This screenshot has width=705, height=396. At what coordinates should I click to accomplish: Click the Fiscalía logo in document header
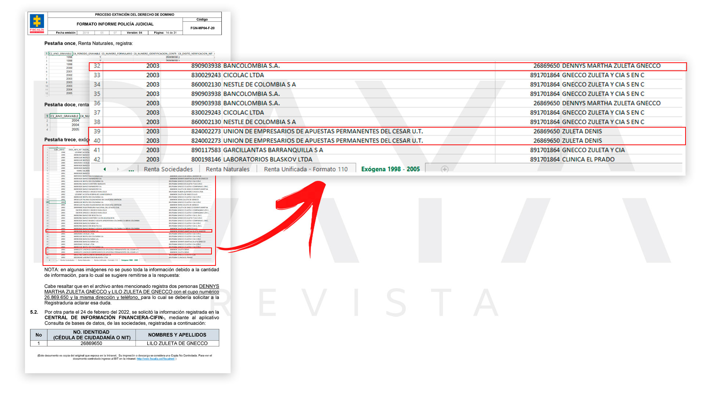tap(37, 23)
